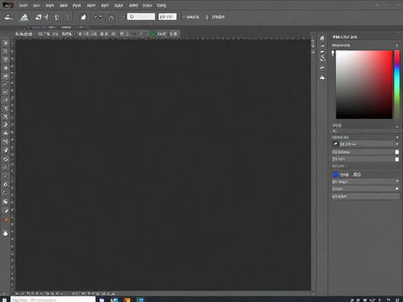Click the round dark icon in the options bar

click(82, 17)
